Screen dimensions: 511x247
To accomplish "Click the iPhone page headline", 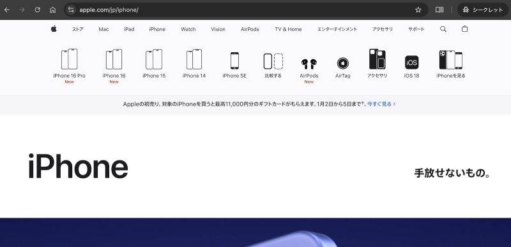I will [78, 166].
